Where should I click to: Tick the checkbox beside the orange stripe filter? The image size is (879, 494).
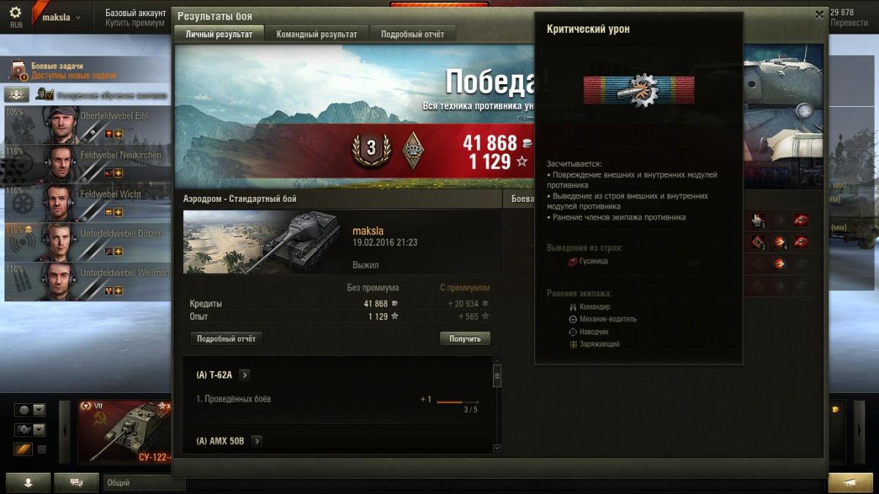click(x=41, y=449)
